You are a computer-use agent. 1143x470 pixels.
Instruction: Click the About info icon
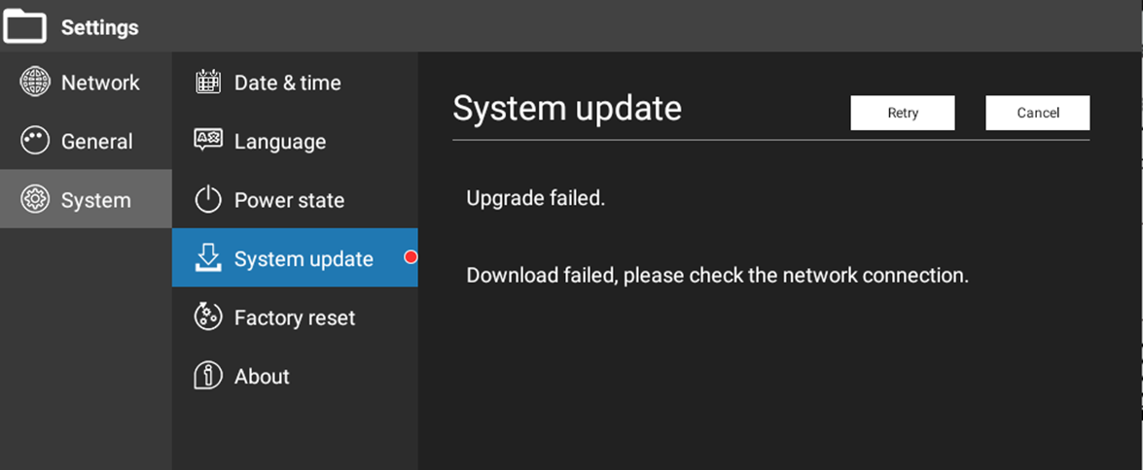(208, 376)
